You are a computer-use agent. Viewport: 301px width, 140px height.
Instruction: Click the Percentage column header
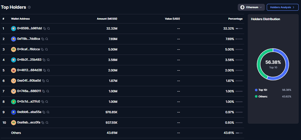235,19
